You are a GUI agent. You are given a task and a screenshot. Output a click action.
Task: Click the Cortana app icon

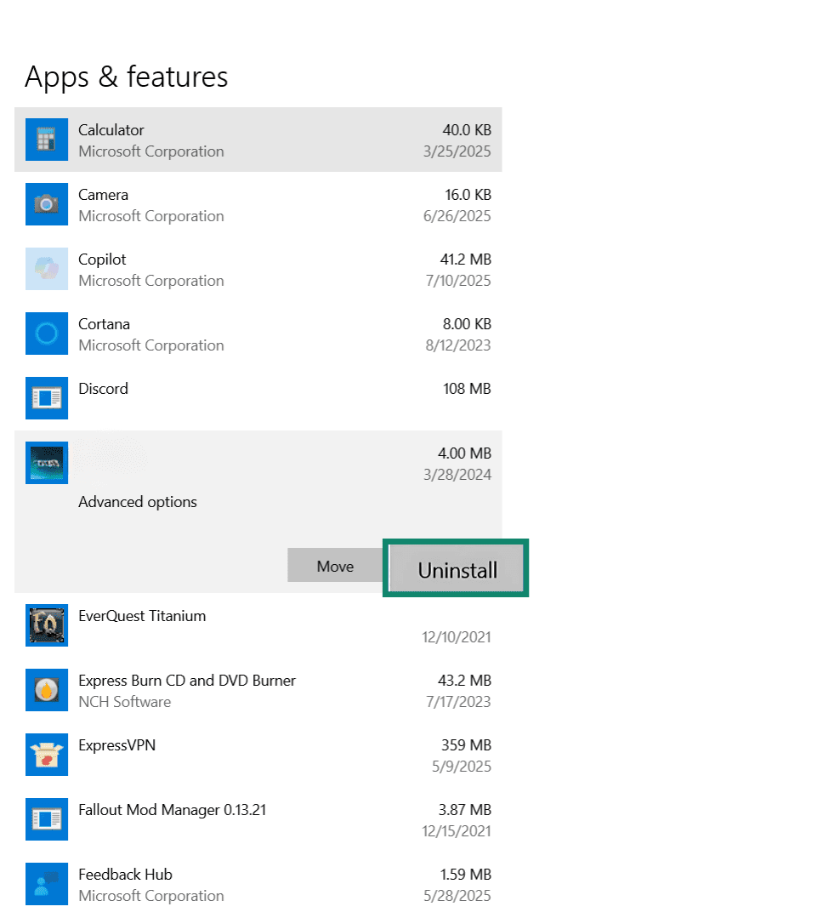pos(46,334)
